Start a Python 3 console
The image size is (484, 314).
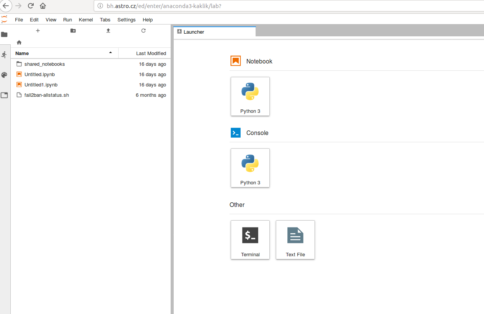250,168
